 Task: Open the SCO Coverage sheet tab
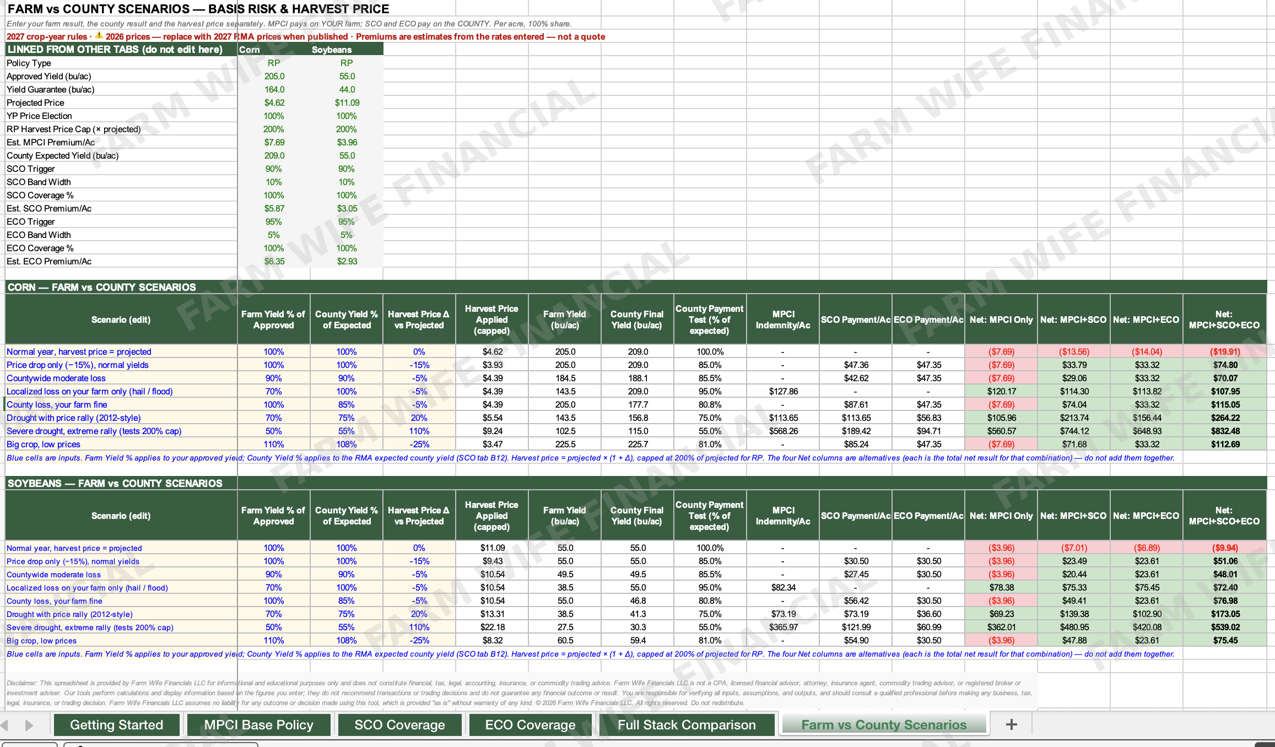pos(399,725)
